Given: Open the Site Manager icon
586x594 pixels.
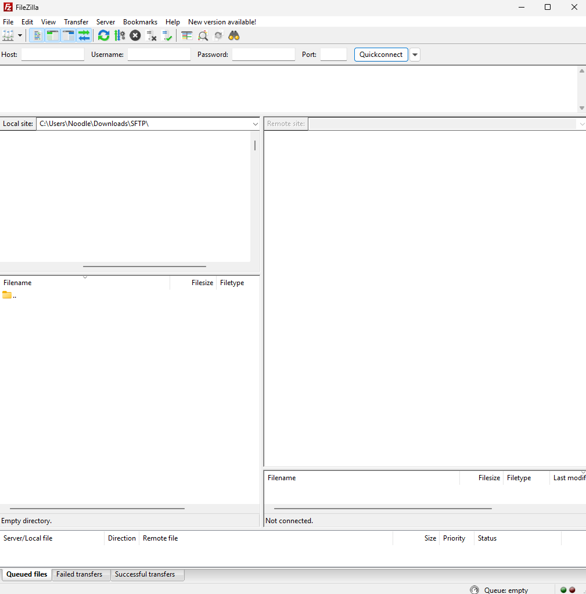Looking at the screenshot, I should click(x=8, y=35).
